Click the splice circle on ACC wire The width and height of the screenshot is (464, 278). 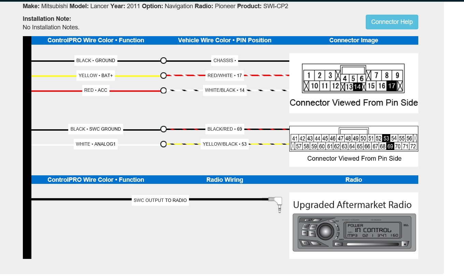163,91
